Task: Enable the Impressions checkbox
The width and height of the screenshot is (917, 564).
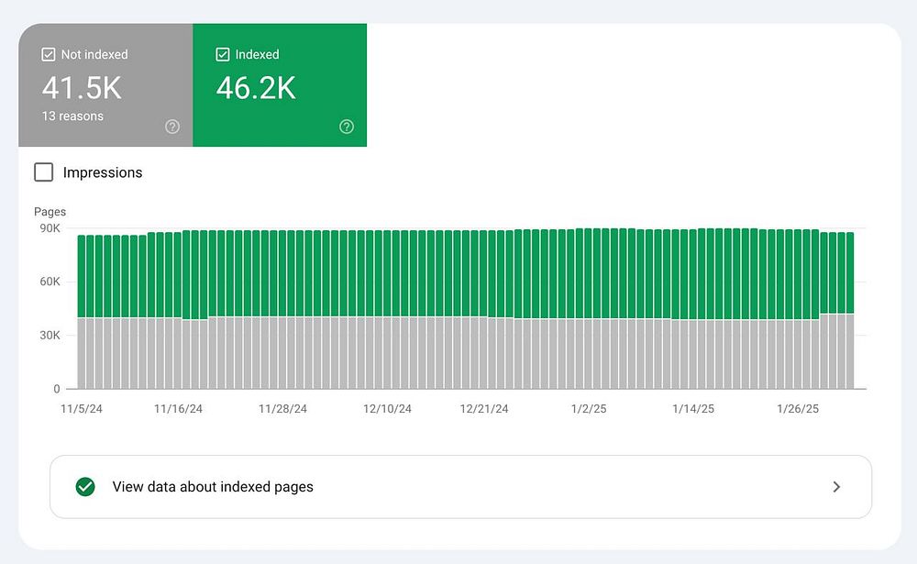Action: (43, 172)
